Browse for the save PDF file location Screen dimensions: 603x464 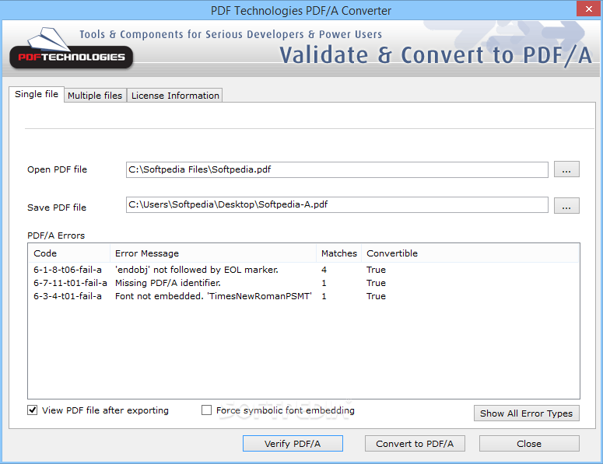[566, 205]
